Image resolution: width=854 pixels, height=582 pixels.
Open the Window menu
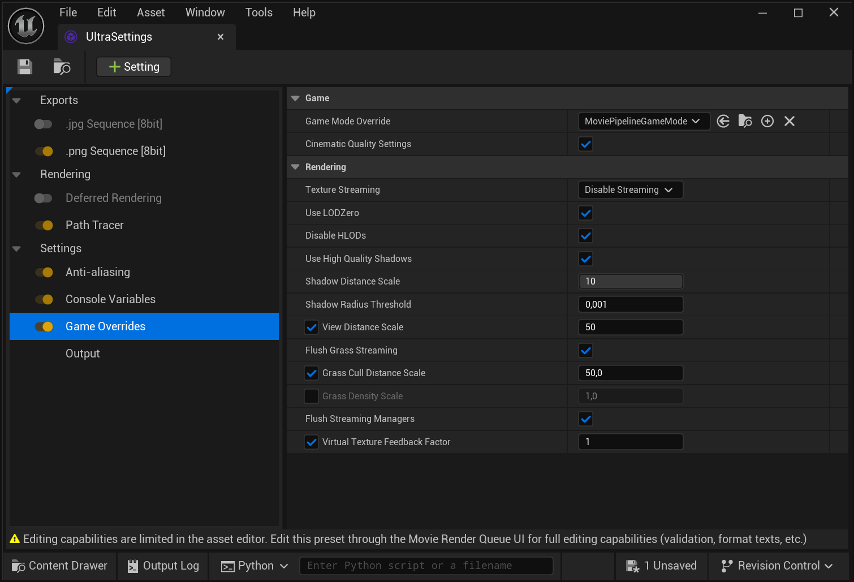point(205,12)
